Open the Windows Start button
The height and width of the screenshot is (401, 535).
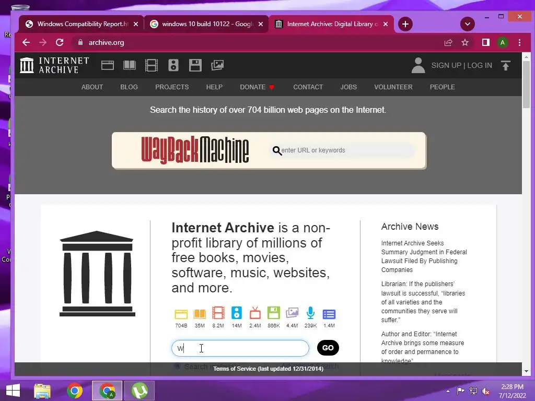(x=13, y=391)
